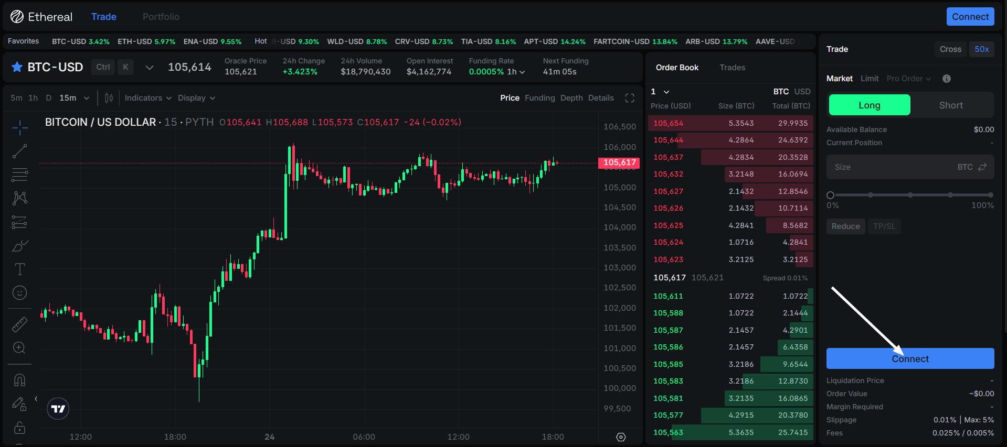Click the size slider 100% endpoint
Screen dimensions: 1007x447
click(x=990, y=195)
